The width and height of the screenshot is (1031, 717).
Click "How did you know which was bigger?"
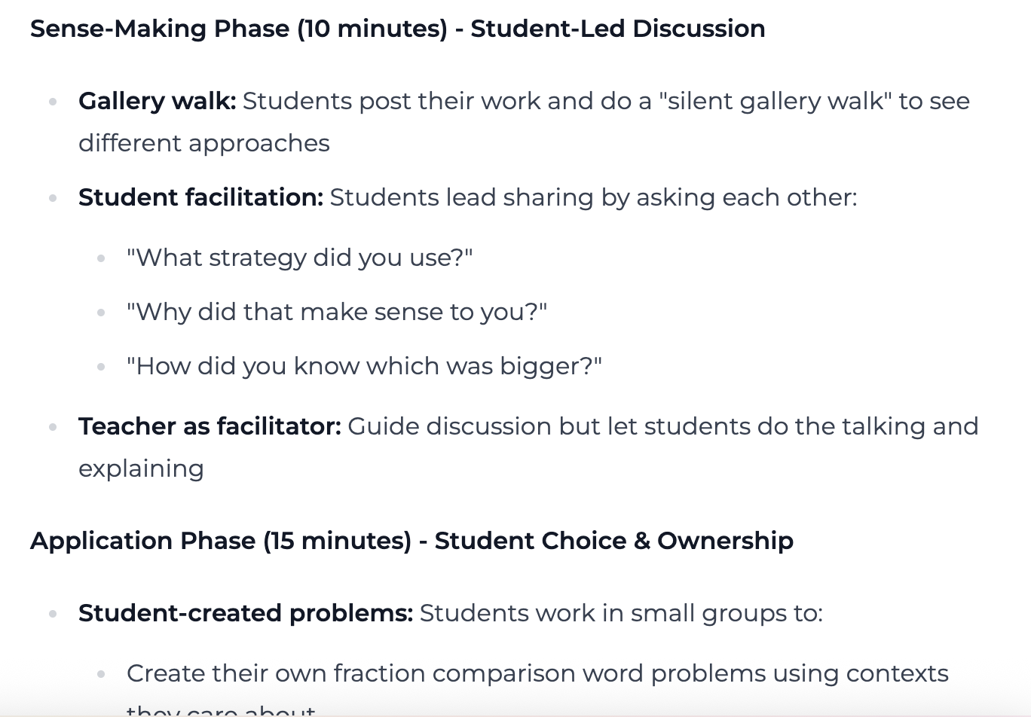point(364,366)
